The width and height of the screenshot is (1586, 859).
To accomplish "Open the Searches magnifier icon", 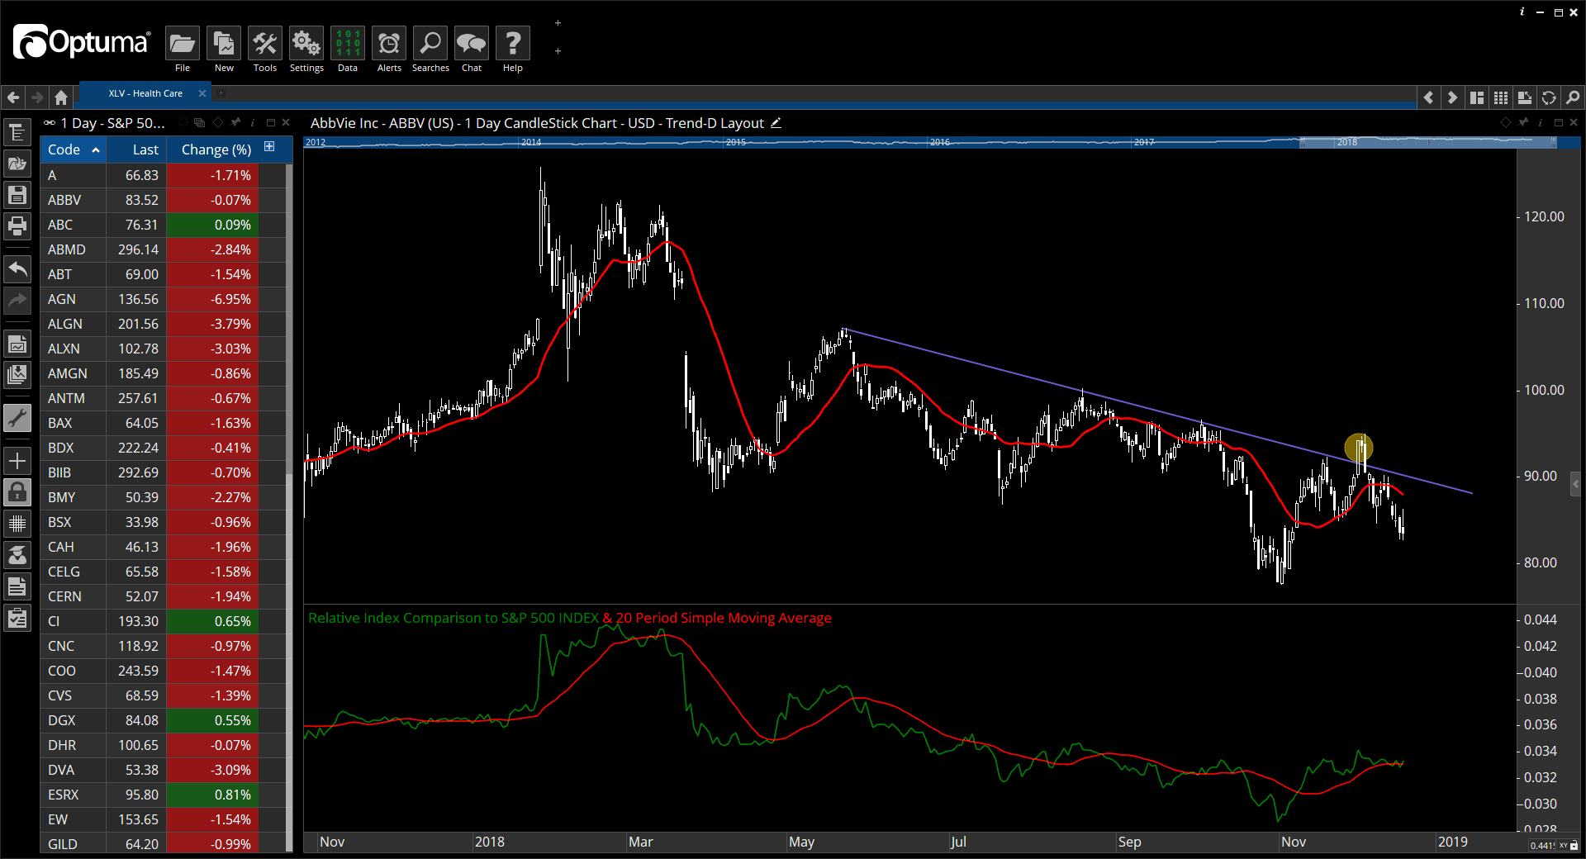I will click(x=430, y=43).
